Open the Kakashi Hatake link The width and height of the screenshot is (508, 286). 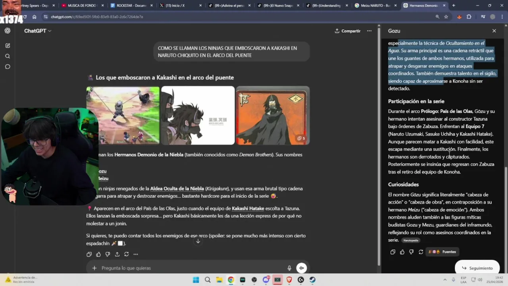[x=248, y=209]
